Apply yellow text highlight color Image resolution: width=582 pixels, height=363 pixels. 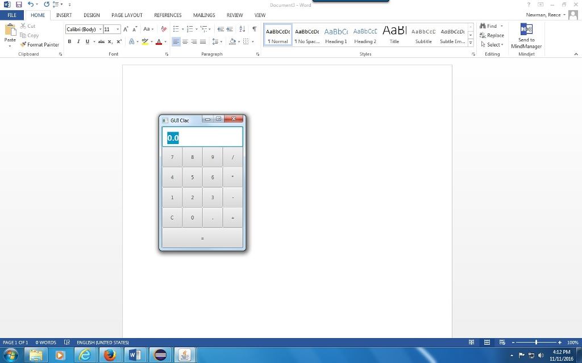(x=145, y=41)
